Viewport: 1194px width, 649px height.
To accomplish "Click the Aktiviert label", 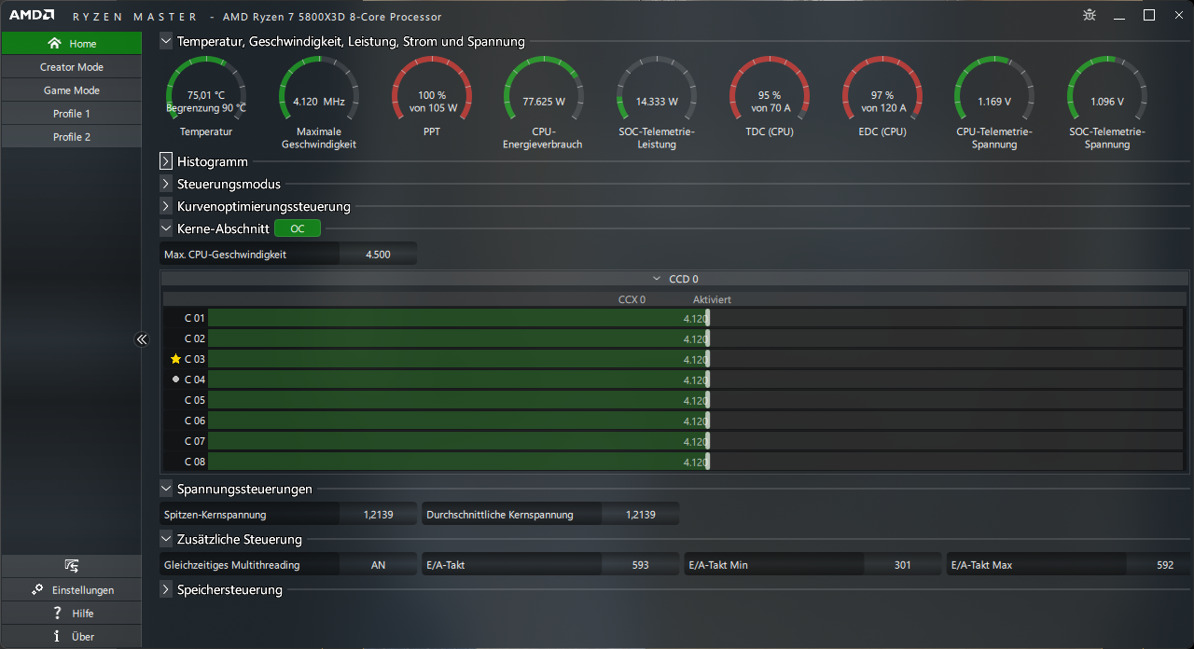I will (x=712, y=299).
